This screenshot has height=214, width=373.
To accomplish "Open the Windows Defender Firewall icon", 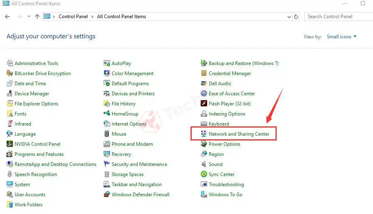I will pyautogui.click(x=107, y=195).
